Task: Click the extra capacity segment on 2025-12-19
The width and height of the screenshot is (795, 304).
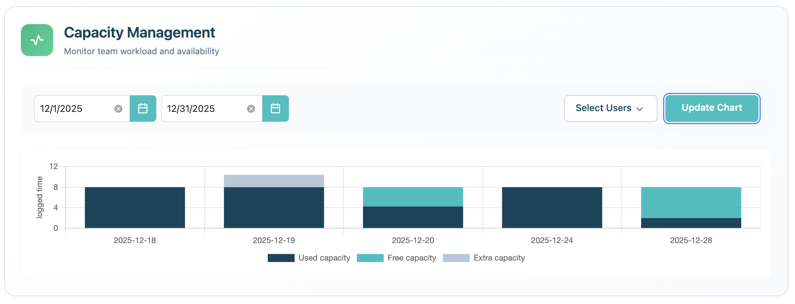Action: [x=274, y=181]
